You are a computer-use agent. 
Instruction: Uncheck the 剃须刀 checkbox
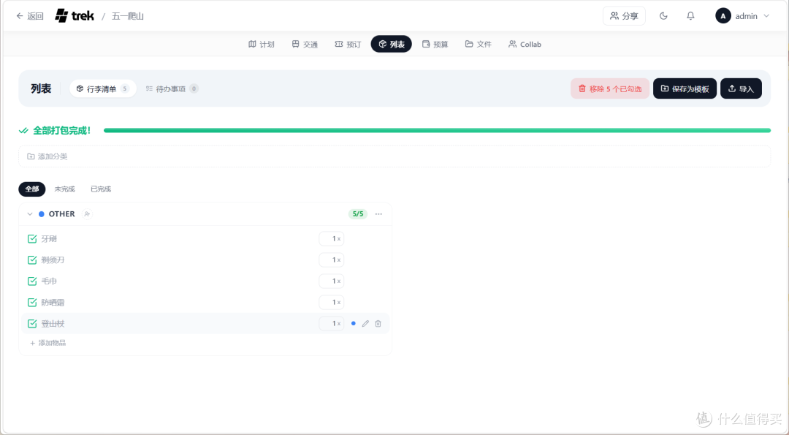(x=32, y=260)
